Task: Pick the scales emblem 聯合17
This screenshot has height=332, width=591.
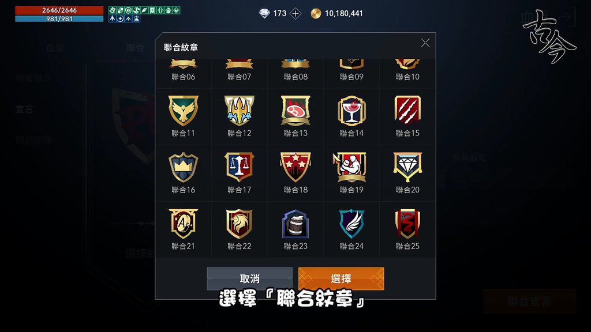Action: tap(240, 167)
